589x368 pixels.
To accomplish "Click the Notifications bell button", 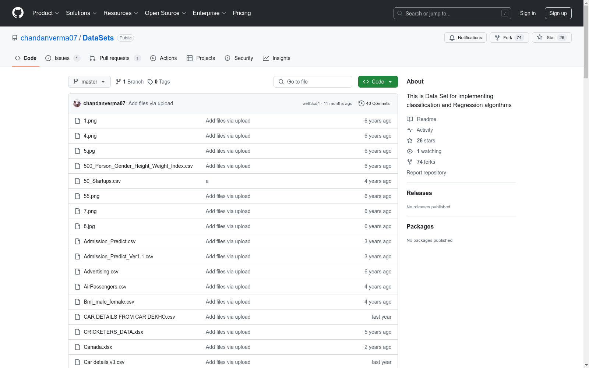I will point(465,38).
